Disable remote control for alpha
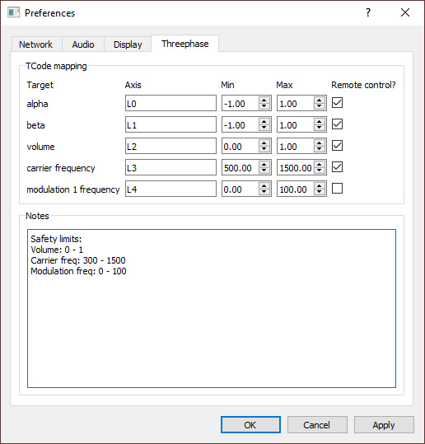Viewport: 425px width, 444px height. pos(337,103)
